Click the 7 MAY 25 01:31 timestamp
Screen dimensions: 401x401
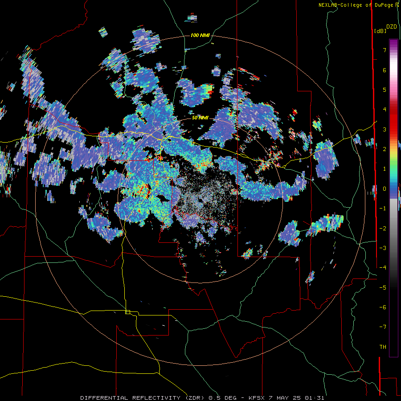(297, 398)
